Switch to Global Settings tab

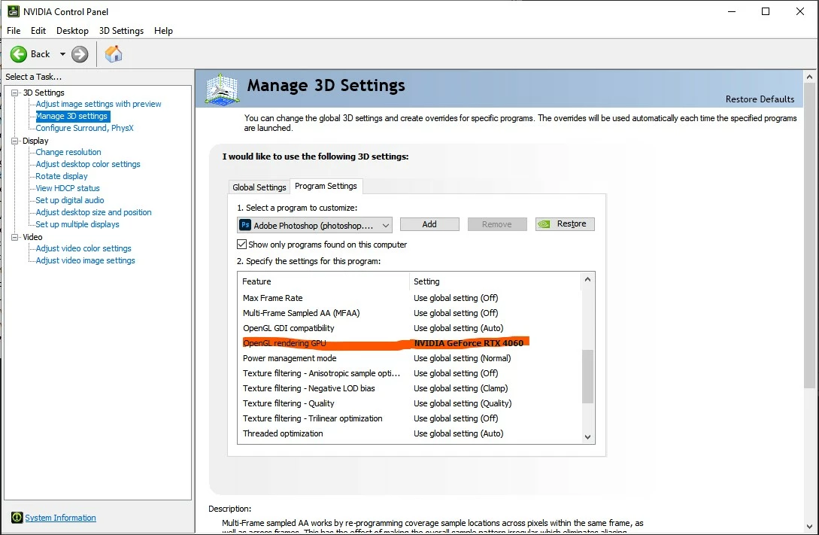(259, 187)
